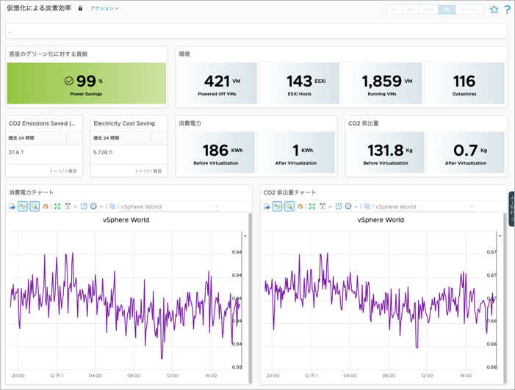The image size is (515, 390).
Task: Click pan hand icon in 消費電力チャート toolbar
Action: tap(46, 206)
